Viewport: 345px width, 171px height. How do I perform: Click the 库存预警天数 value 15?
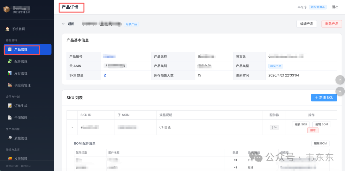point(199,75)
